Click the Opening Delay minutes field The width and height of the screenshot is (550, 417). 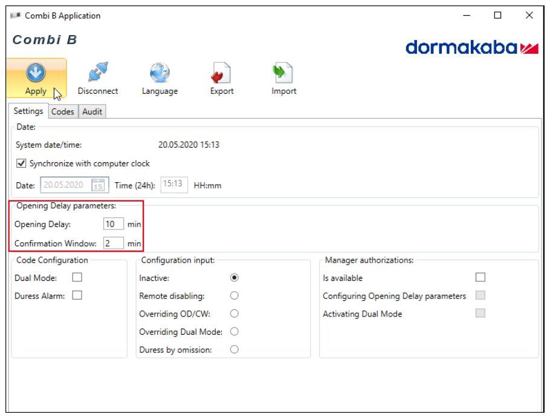coord(113,224)
